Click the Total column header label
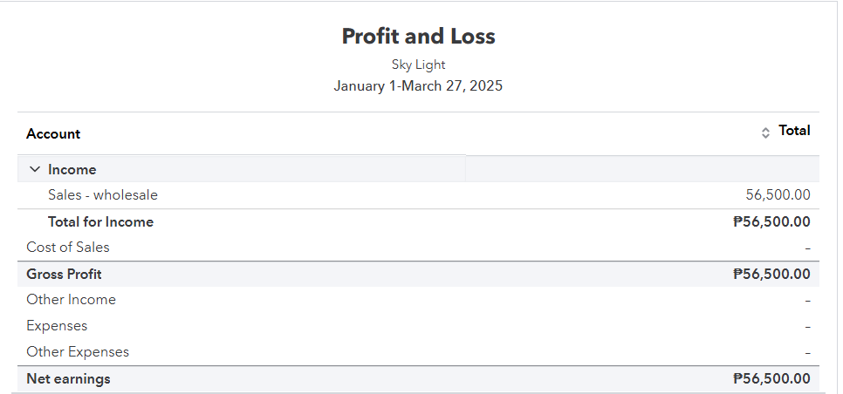Screen dimensions: 843x394 tap(794, 131)
